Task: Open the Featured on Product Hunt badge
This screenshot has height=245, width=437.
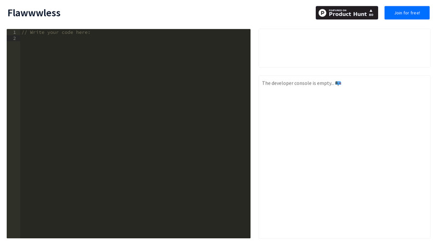Action: 346,13
